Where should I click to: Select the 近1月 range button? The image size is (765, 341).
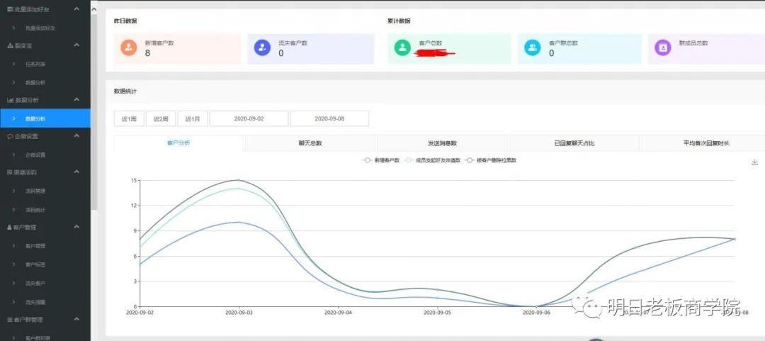pyautogui.click(x=193, y=118)
